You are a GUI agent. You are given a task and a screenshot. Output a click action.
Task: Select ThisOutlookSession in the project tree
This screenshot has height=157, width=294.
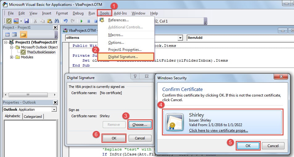[41, 52]
